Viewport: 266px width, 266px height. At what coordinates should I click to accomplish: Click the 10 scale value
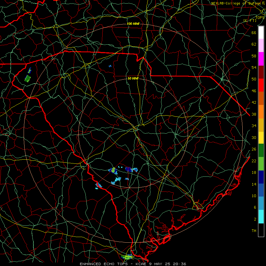(x=254, y=196)
